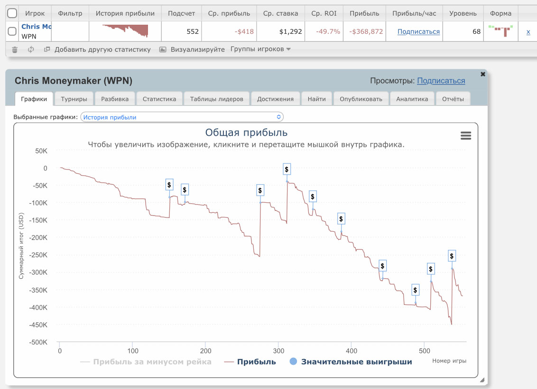Click the Визуализируйте image icon

coord(163,49)
